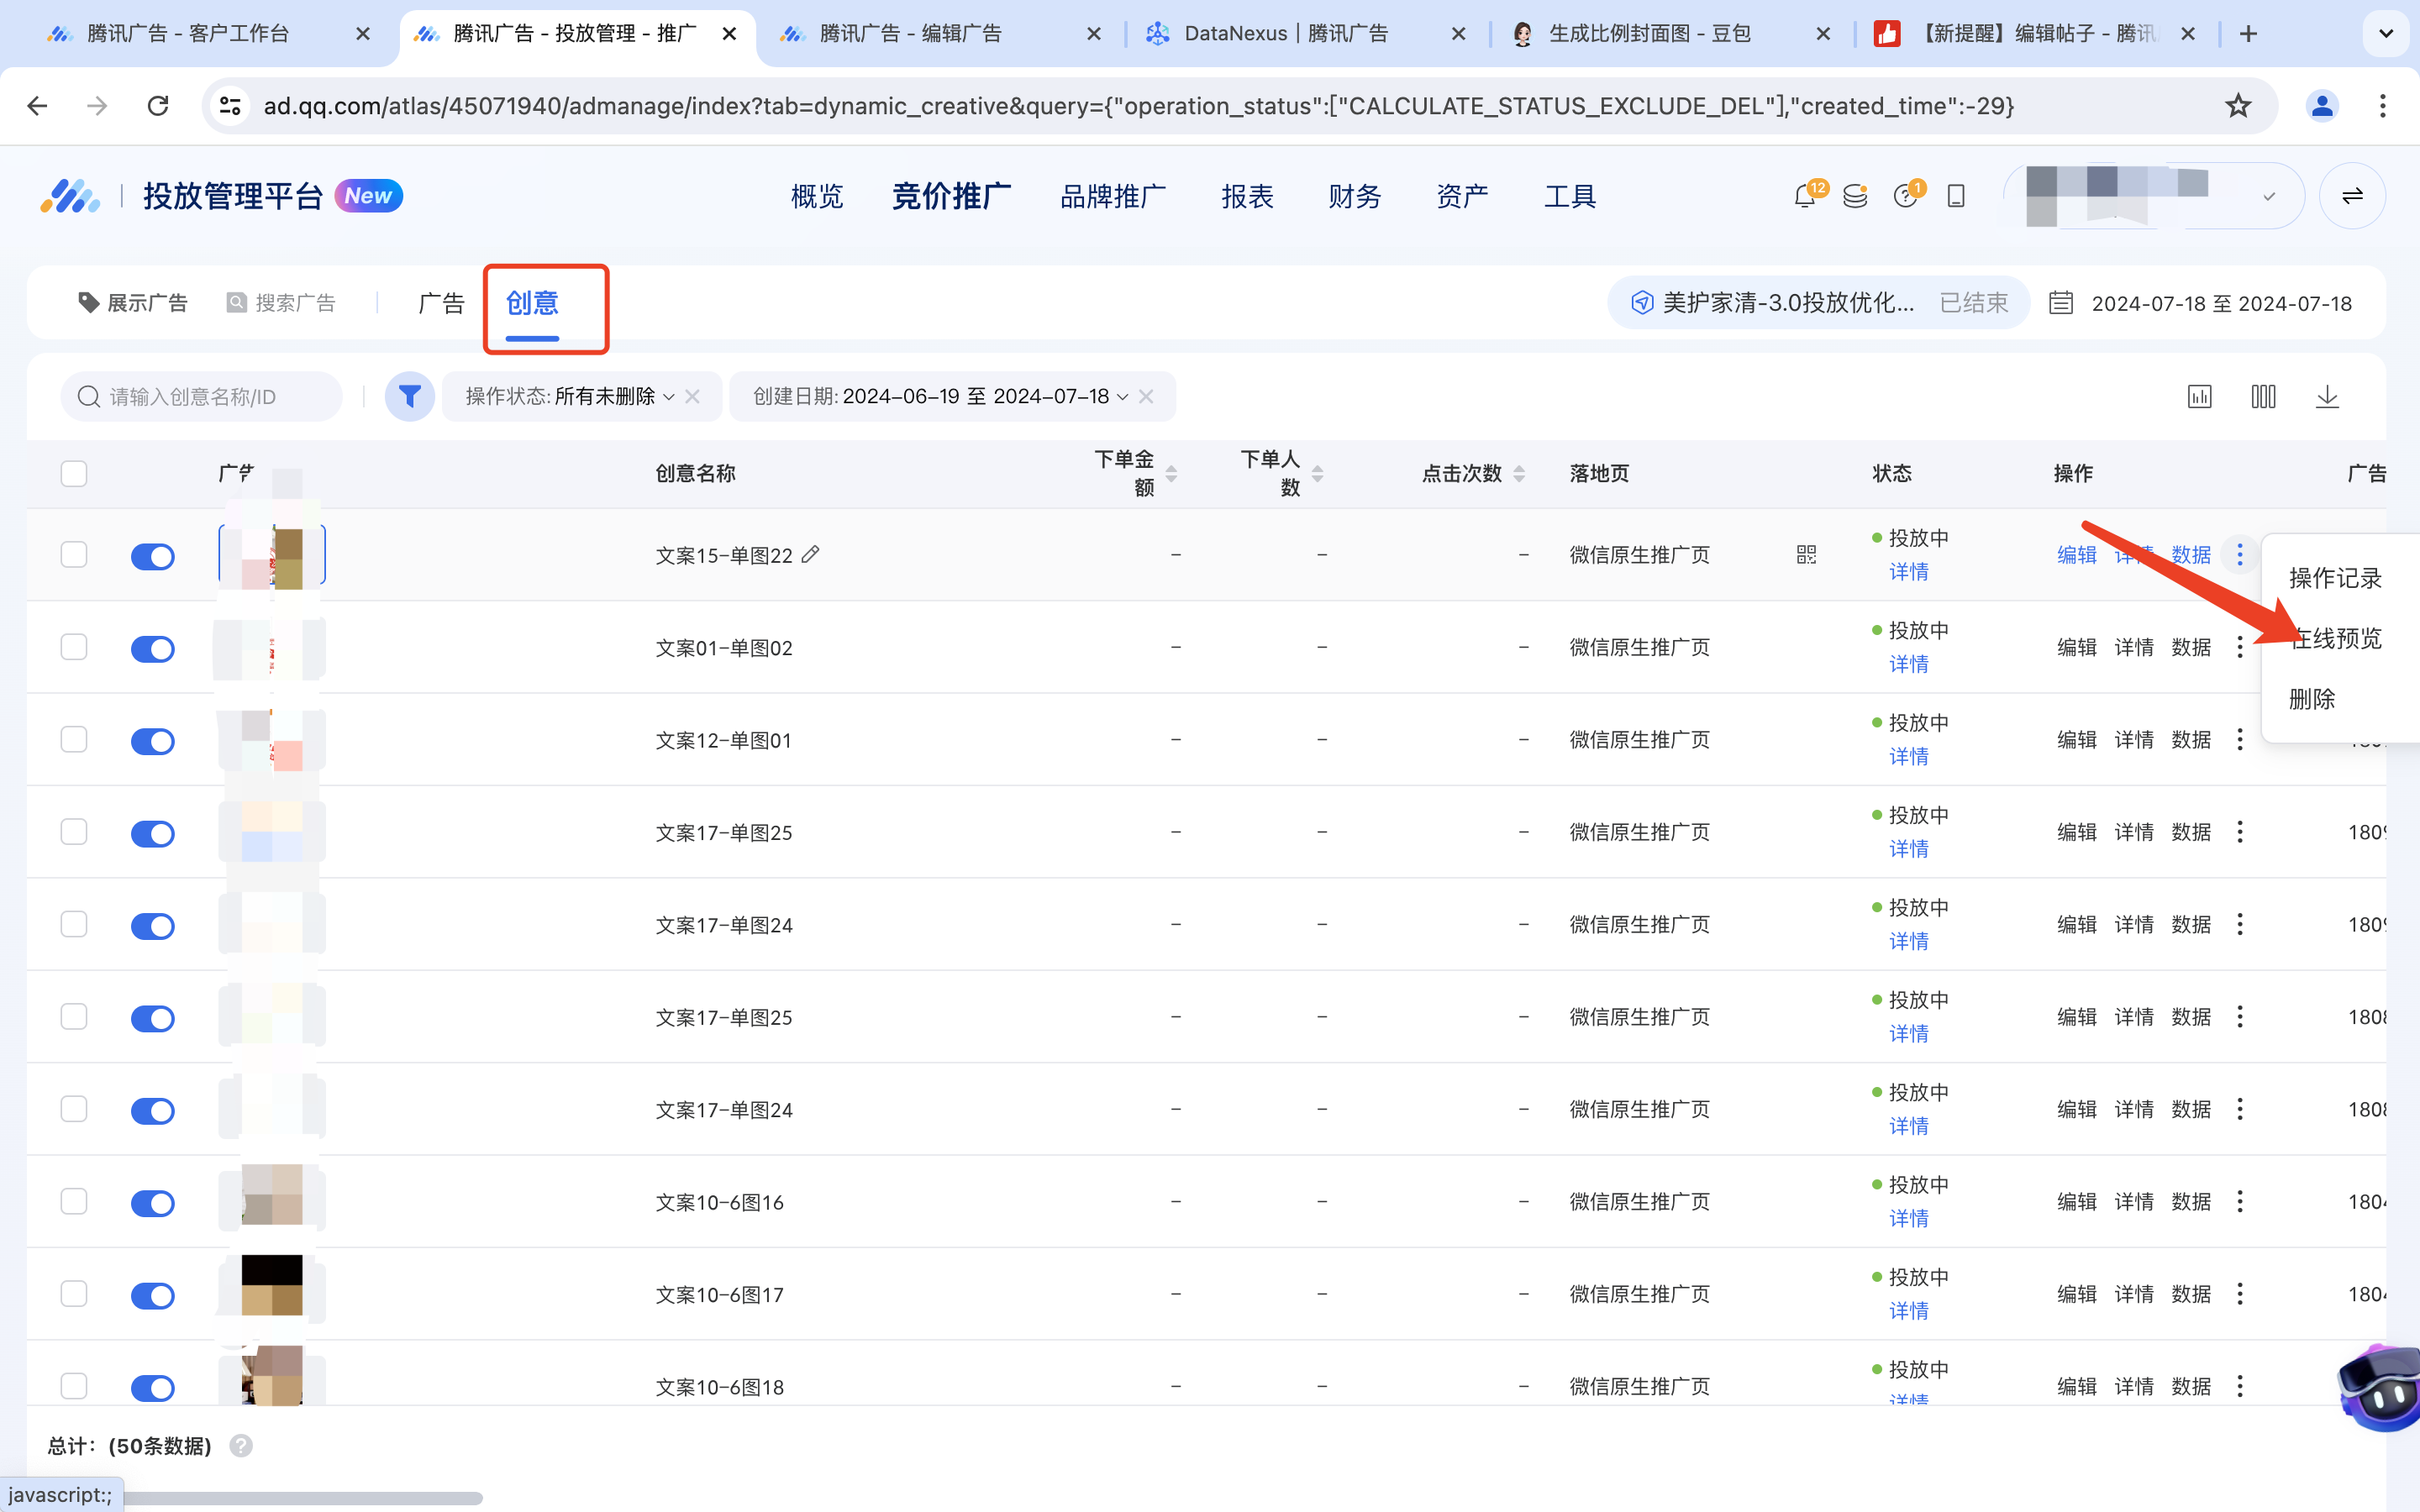Click 编辑 for row 文案15-单图22
This screenshot has height=1512, width=2420.
coord(2077,555)
